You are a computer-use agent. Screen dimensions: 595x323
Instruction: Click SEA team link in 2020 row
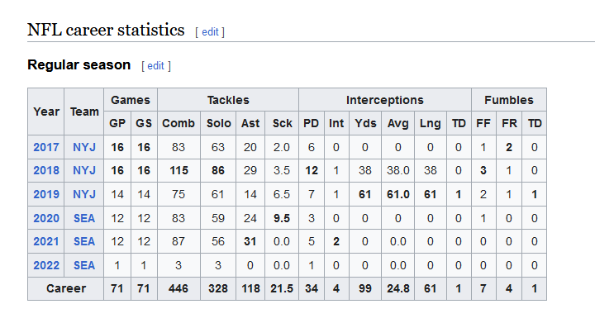click(84, 218)
